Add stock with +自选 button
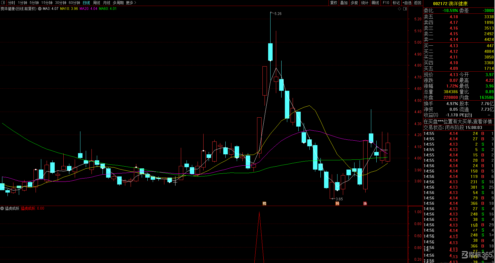The image size is (495, 263). (x=407, y=3)
